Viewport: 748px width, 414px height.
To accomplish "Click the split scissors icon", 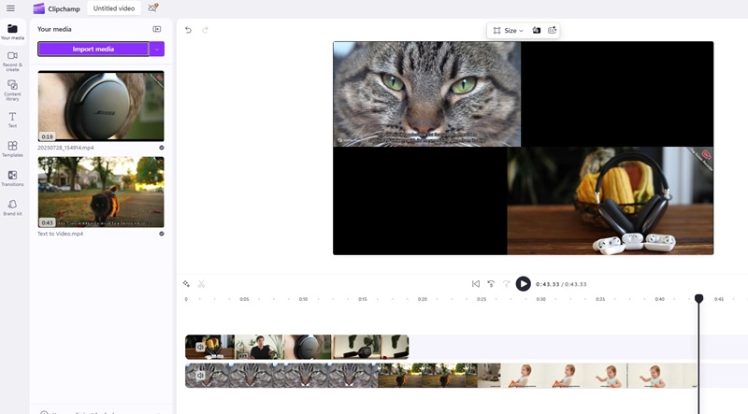I will point(201,284).
